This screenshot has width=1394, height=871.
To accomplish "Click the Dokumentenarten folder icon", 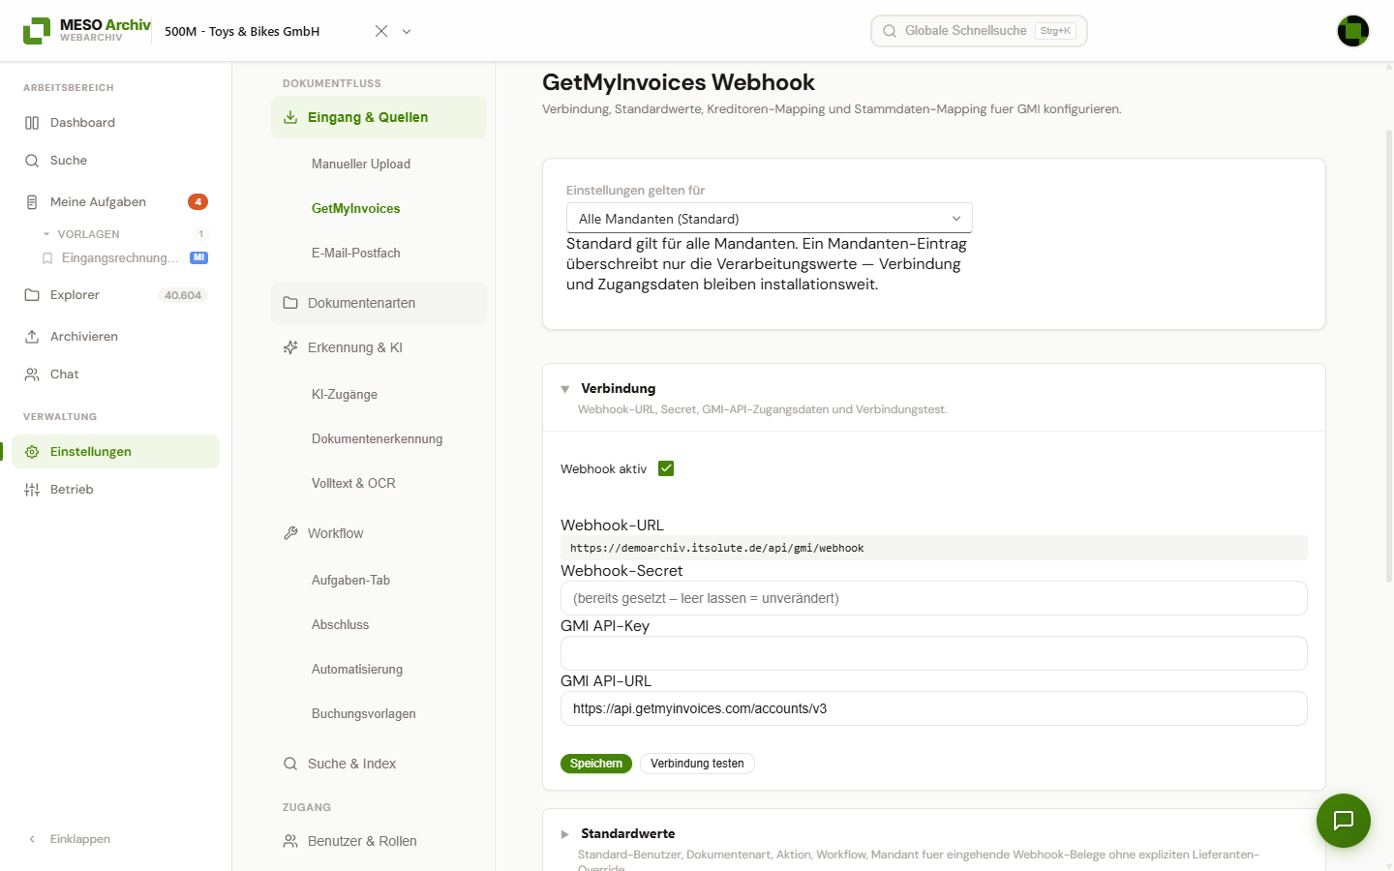I will tap(290, 303).
